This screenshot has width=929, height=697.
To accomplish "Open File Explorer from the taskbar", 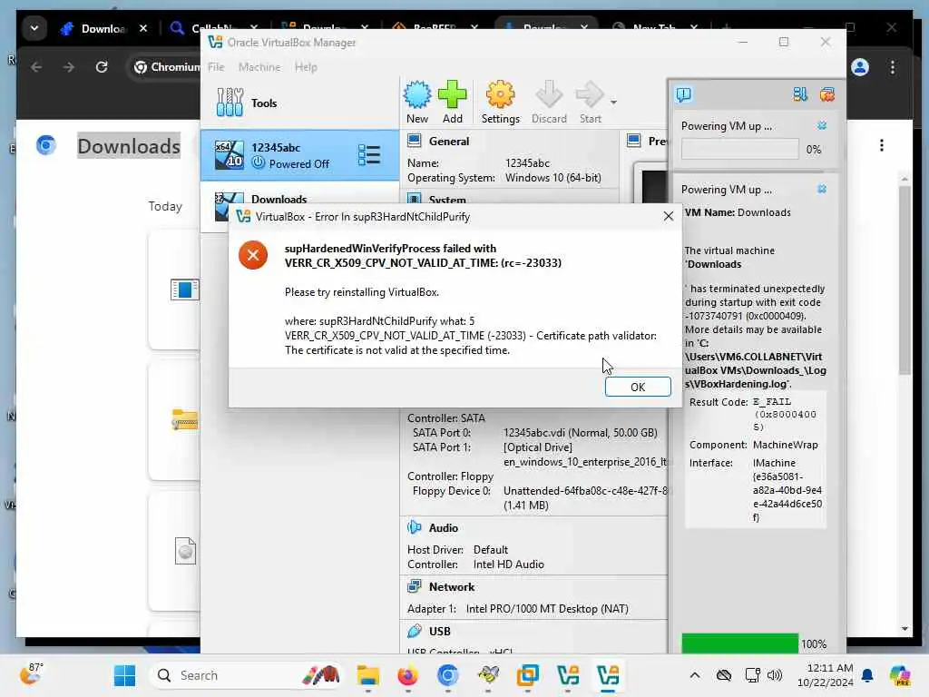I will point(368,675).
